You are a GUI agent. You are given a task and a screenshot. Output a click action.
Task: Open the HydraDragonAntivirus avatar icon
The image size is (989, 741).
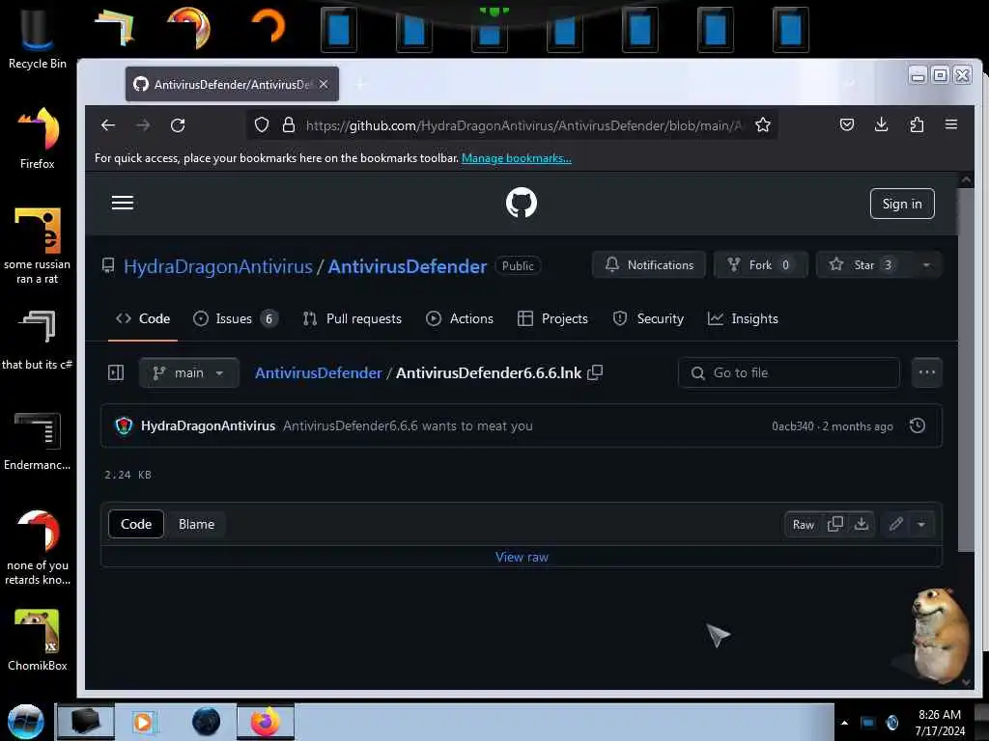pyautogui.click(x=124, y=425)
